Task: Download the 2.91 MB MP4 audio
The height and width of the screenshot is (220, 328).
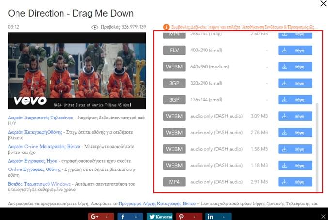Action: [295, 182]
